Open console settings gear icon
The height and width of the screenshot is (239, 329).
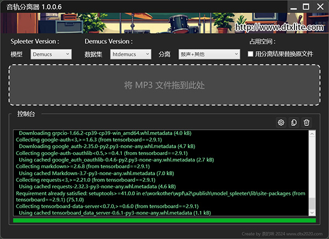pyautogui.click(x=281, y=123)
